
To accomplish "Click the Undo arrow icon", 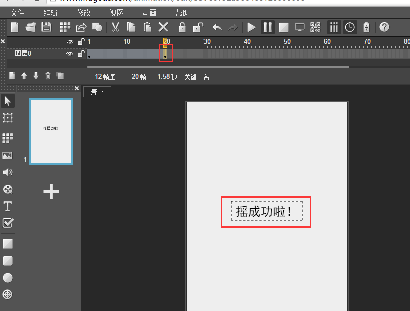I will 217,27.
